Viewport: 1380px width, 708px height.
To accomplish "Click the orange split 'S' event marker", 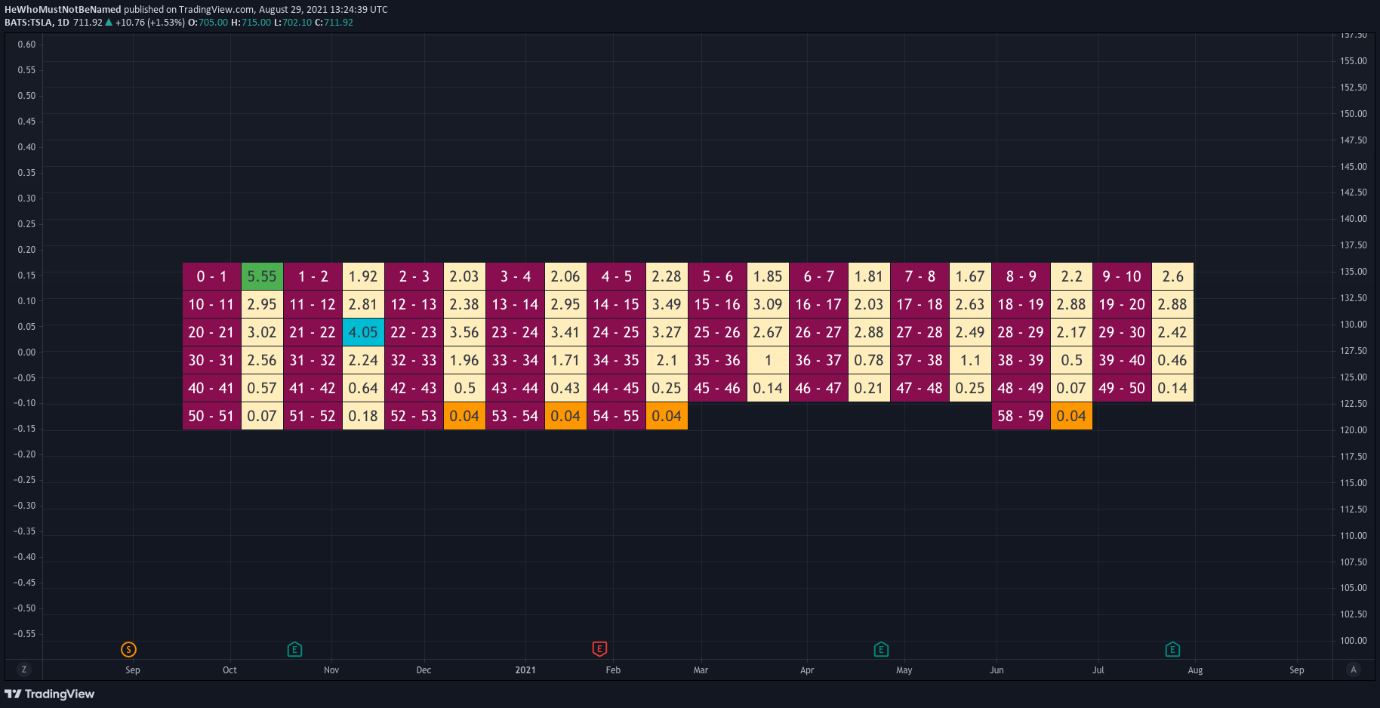I will click(129, 649).
